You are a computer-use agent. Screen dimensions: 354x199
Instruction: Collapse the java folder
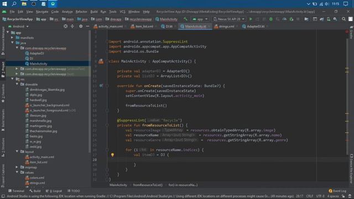12,43
